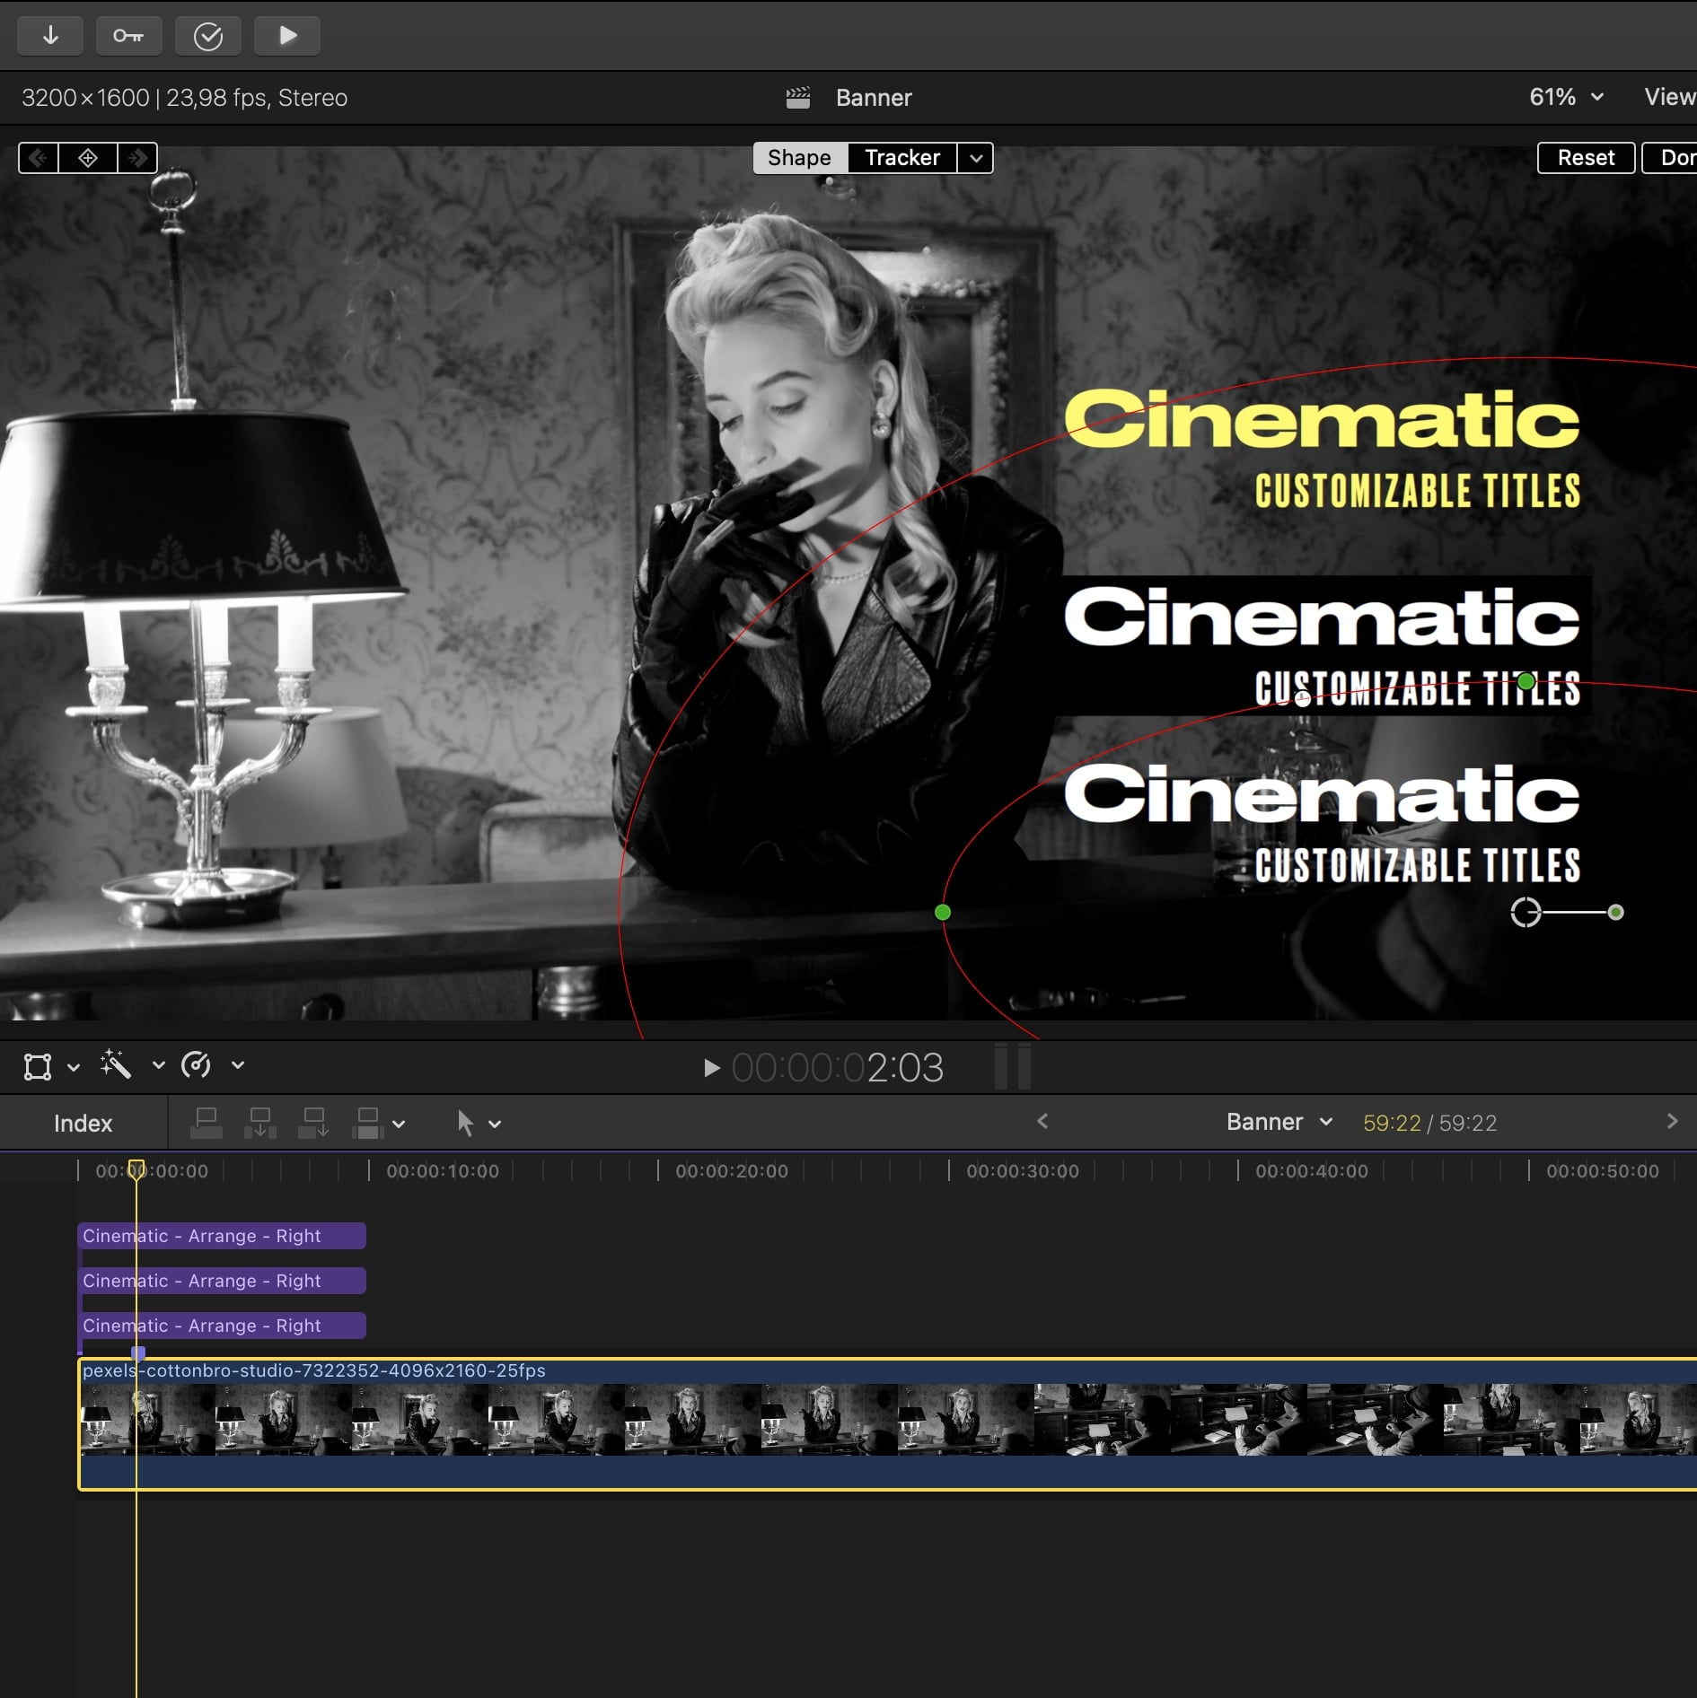Click the background tasks checkmark icon
1697x1698 pixels.
coord(207,36)
